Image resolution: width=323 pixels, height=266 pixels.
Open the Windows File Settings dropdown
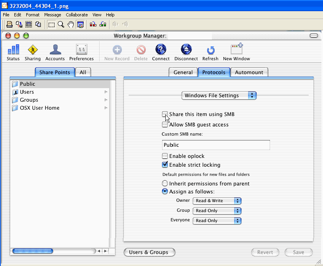219,96
